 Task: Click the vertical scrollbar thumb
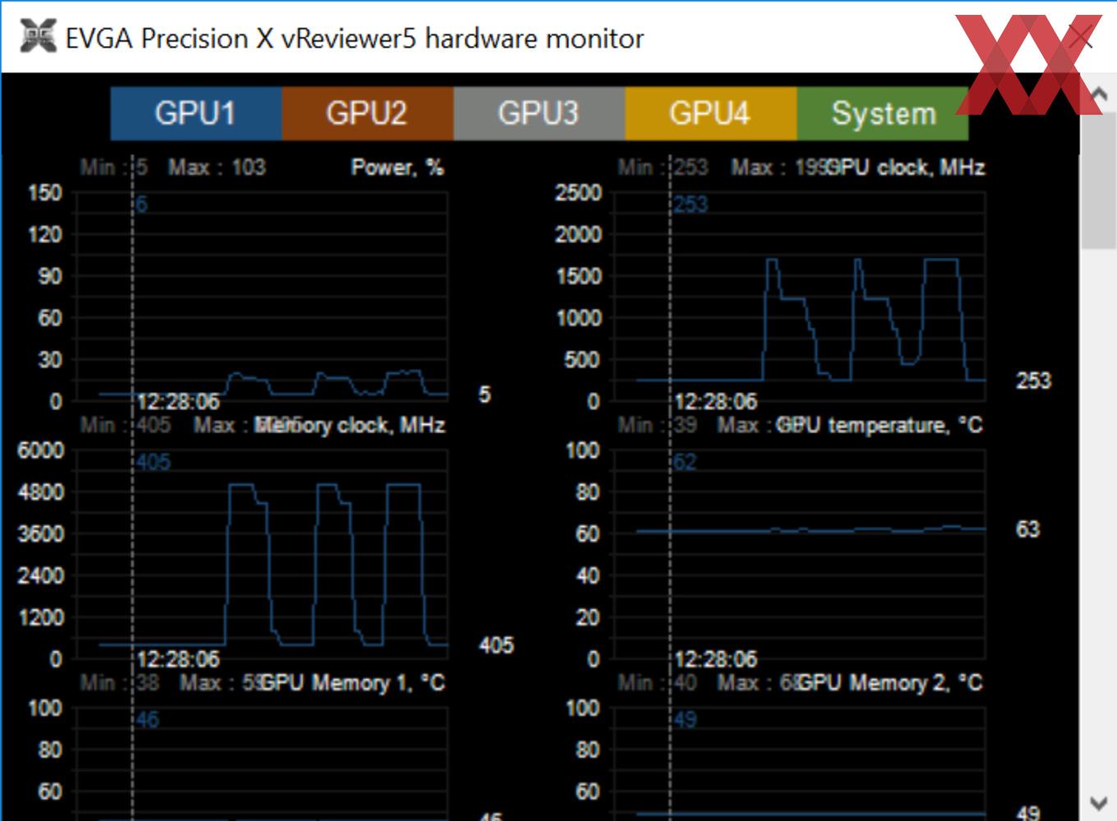[x=1099, y=181]
